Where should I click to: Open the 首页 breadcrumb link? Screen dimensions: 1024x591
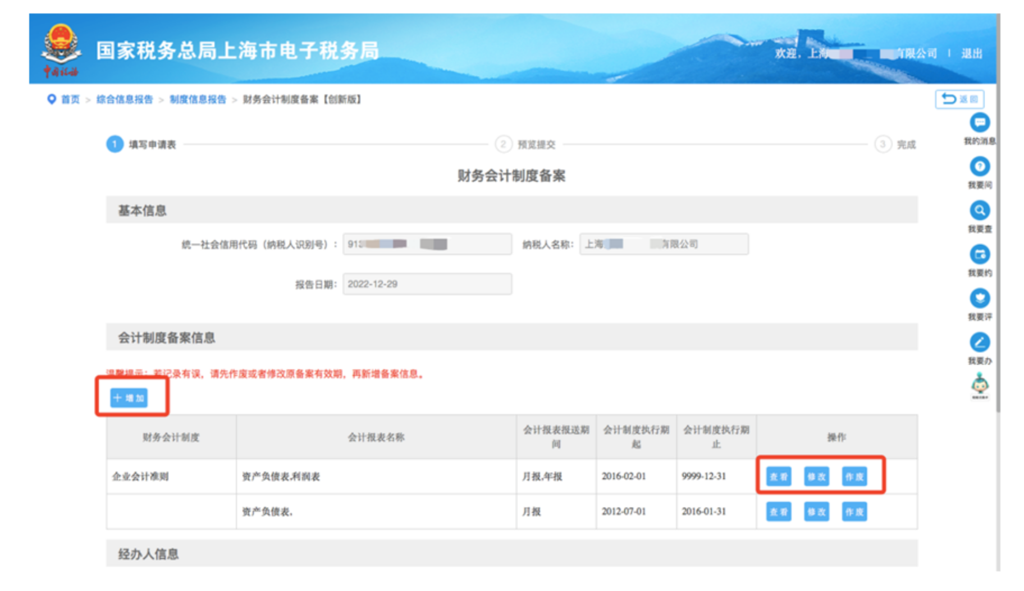point(70,99)
